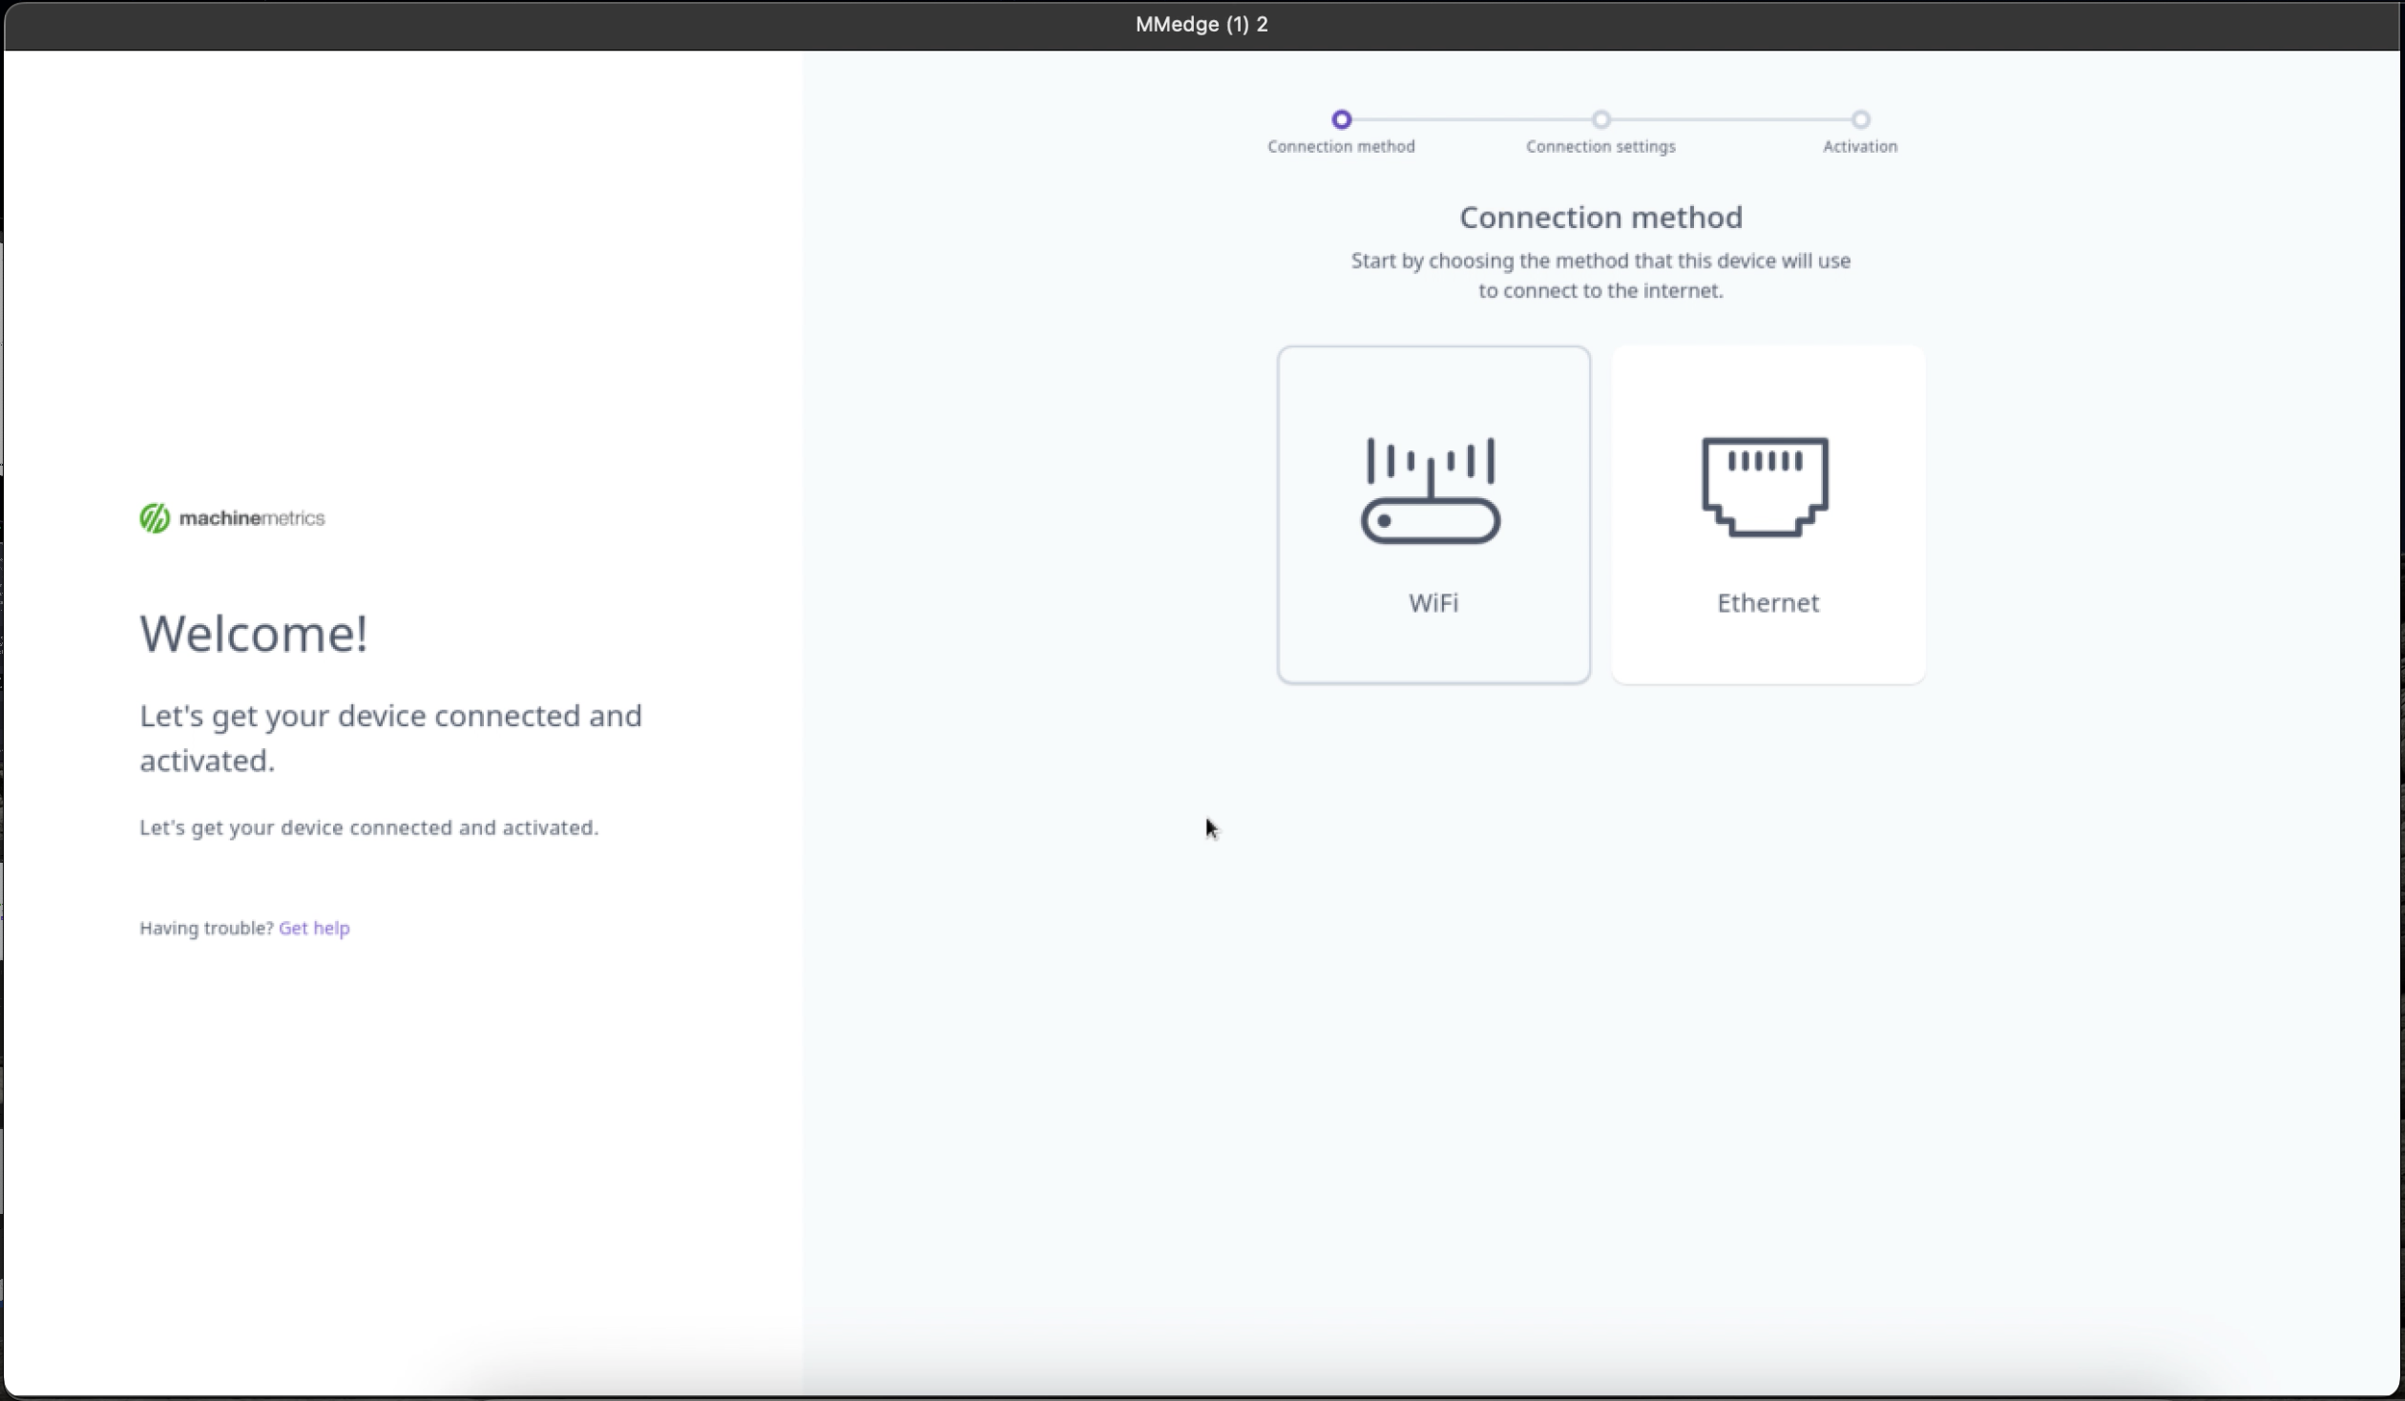This screenshot has width=2405, height=1401.
Task: Click the Connection method step label
Action: point(1341,146)
